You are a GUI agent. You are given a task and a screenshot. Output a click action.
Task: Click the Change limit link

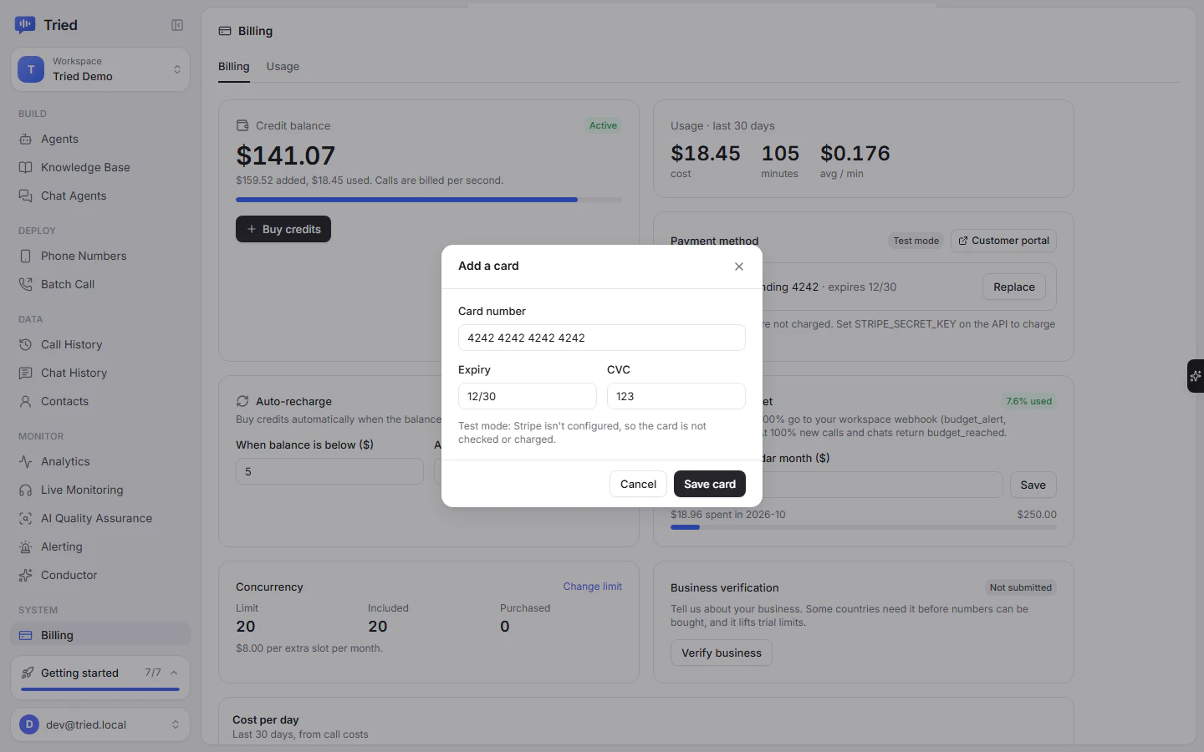[593, 587]
